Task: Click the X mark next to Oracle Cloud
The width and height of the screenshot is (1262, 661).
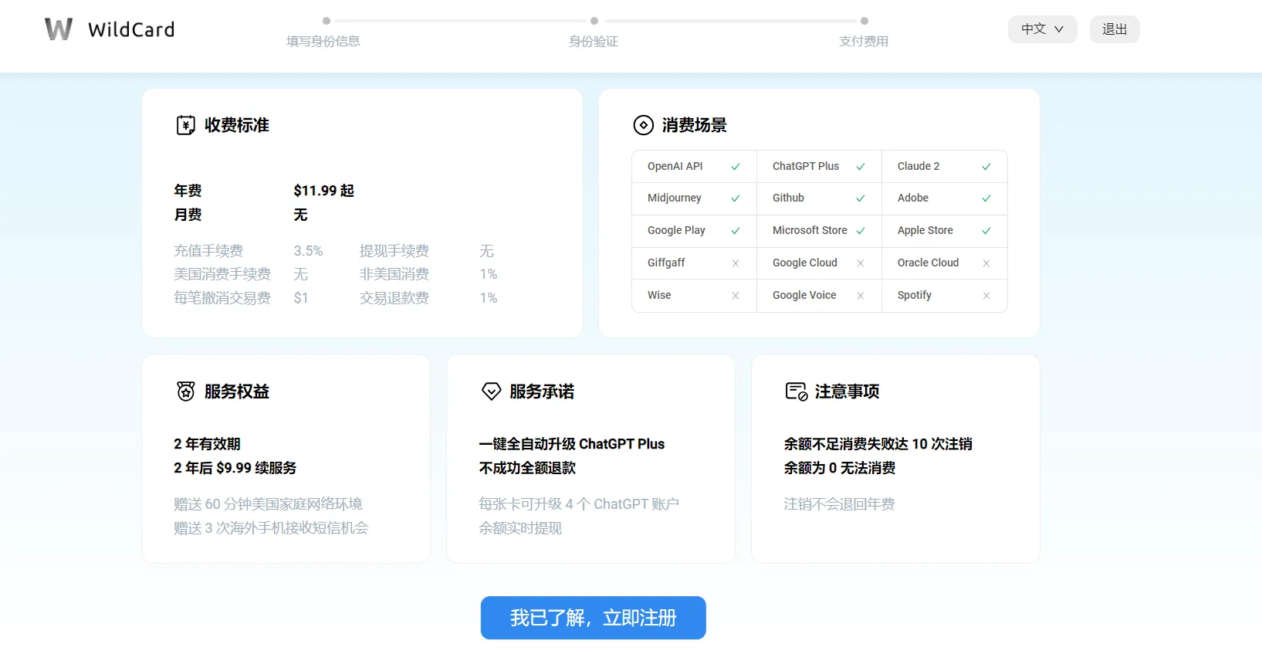Action: click(986, 263)
